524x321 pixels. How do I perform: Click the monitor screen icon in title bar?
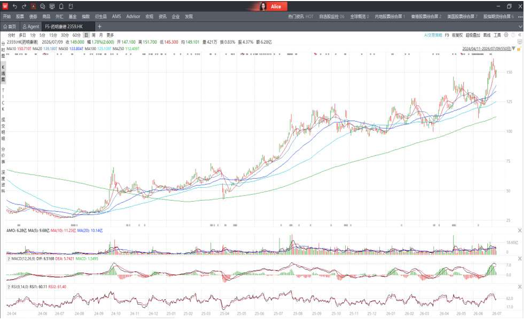52,6
